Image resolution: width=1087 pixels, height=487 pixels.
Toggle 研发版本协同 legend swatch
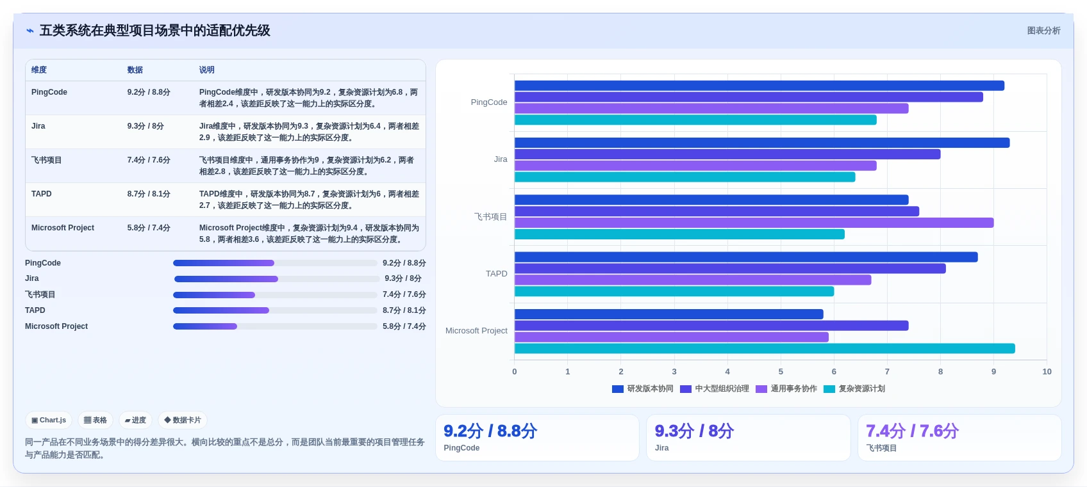(618, 389)
